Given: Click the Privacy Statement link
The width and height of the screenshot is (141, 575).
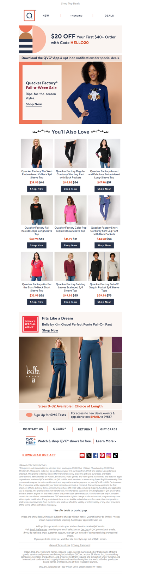Looking at the screenshot, I should coord(81,545).
